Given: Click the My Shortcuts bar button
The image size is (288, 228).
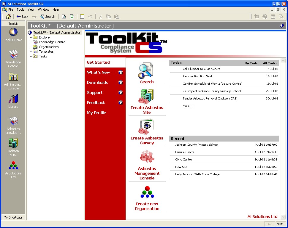Looking at the screenshot, I should (13, 217).
